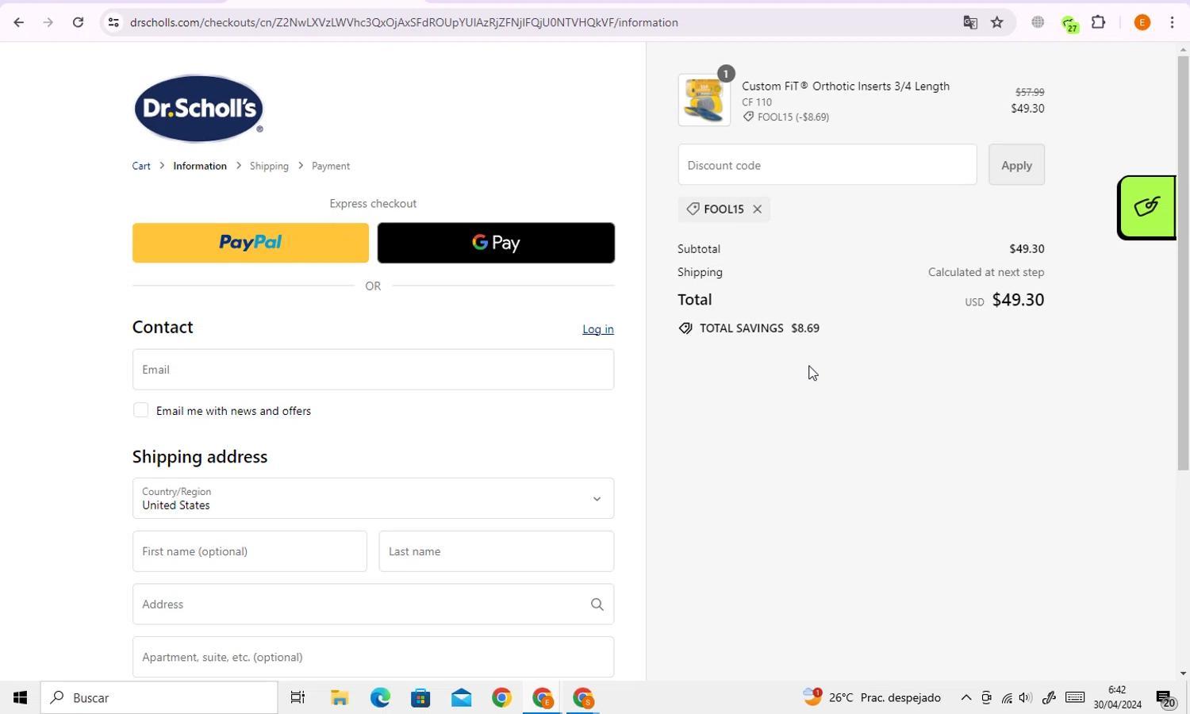This screenshot has width=1190, height=714.
Task: Expand the Country/Region dropdown
Action: pyautogui.click(x=373, y=498)
